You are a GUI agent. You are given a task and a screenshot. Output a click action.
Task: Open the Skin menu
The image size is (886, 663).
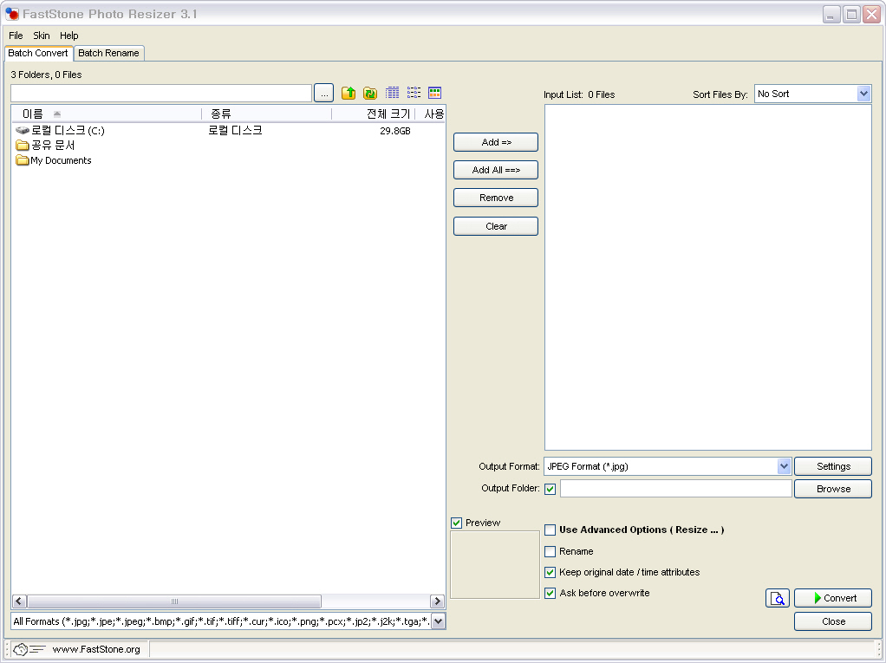(x=42, y=36)
